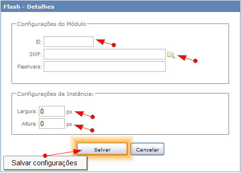Select the Configurações da Instância legend
This screenshot has height=173, width=241.
[x=55, y=94]
